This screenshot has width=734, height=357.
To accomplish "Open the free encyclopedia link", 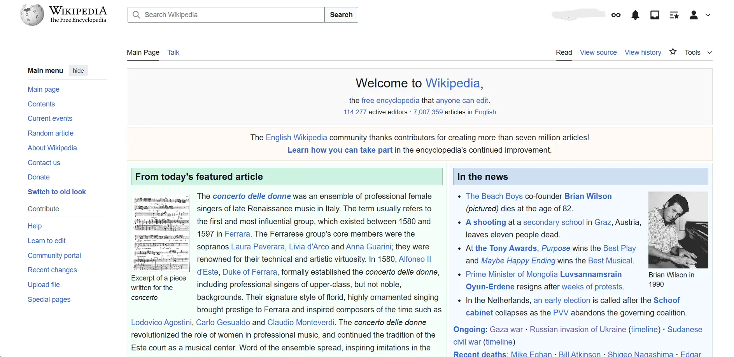I will click(x=391, y=101).
